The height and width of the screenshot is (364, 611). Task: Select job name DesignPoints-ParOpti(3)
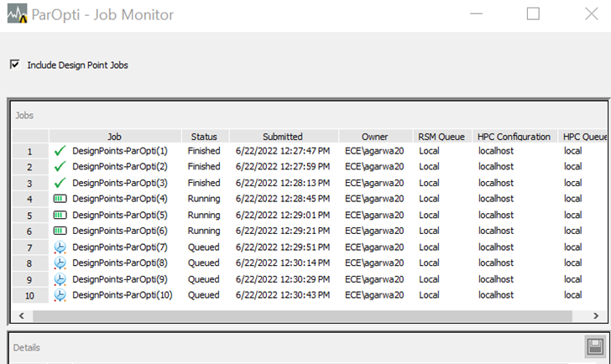click(x=120, y=183)
